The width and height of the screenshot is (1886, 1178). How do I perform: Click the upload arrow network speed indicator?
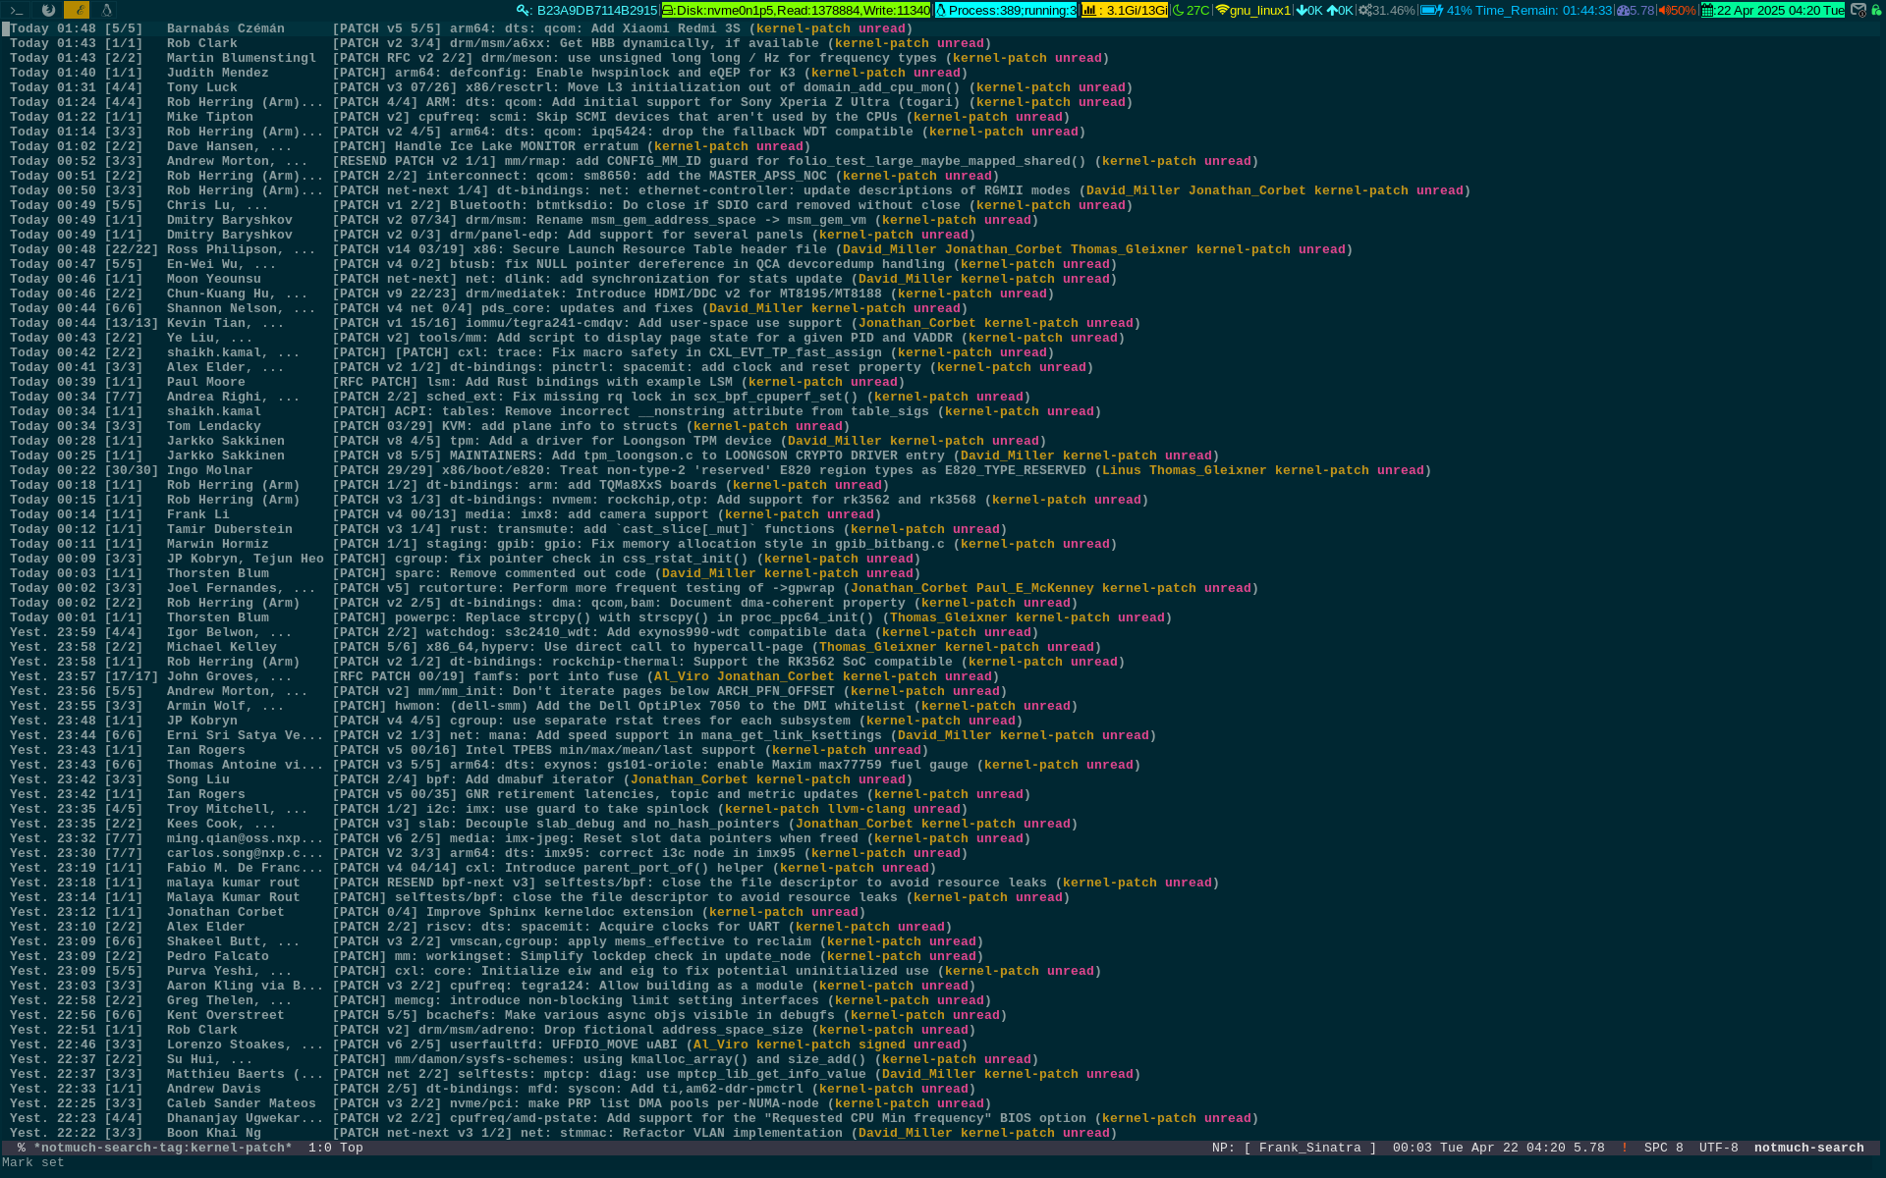(x=1331, y=10)
